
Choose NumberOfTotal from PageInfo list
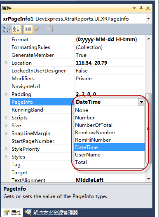point(109,125)
